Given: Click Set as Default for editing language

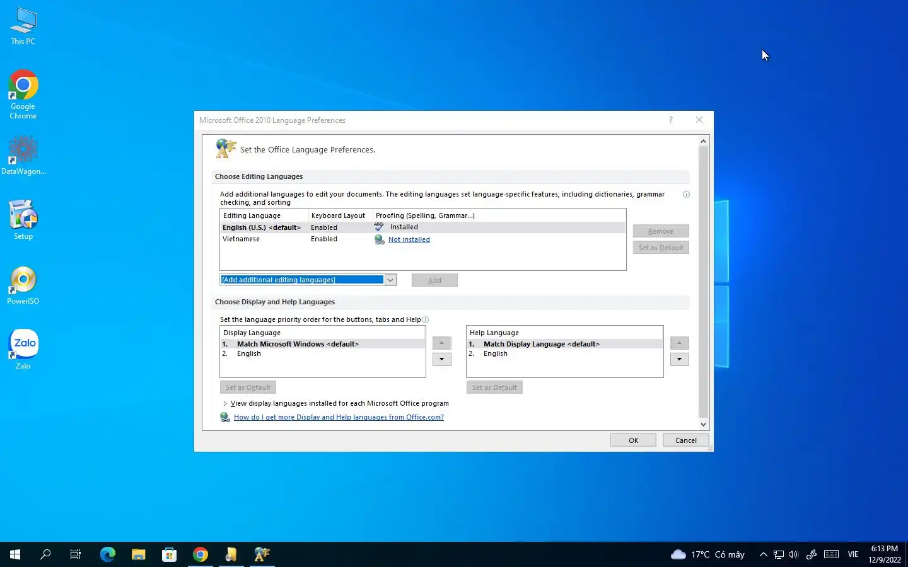Looking at the screenshot, I should pos(661,248).
